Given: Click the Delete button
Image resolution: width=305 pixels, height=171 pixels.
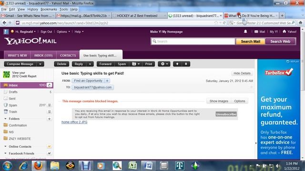Looking at the screenshot, I should [61, 64].
